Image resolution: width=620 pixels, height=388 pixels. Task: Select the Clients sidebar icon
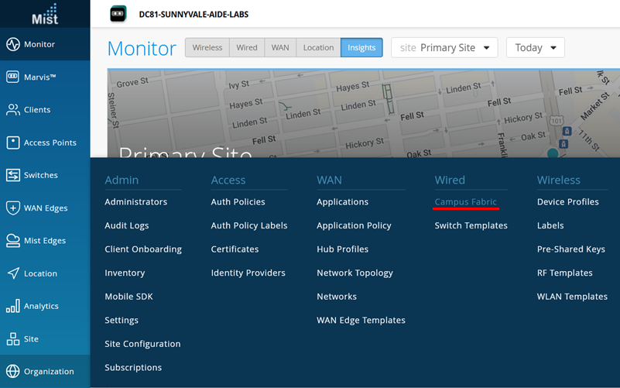13,110
